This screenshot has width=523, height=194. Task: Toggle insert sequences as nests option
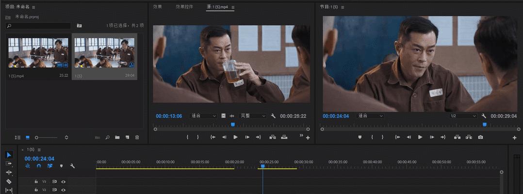tap(28, 166)
